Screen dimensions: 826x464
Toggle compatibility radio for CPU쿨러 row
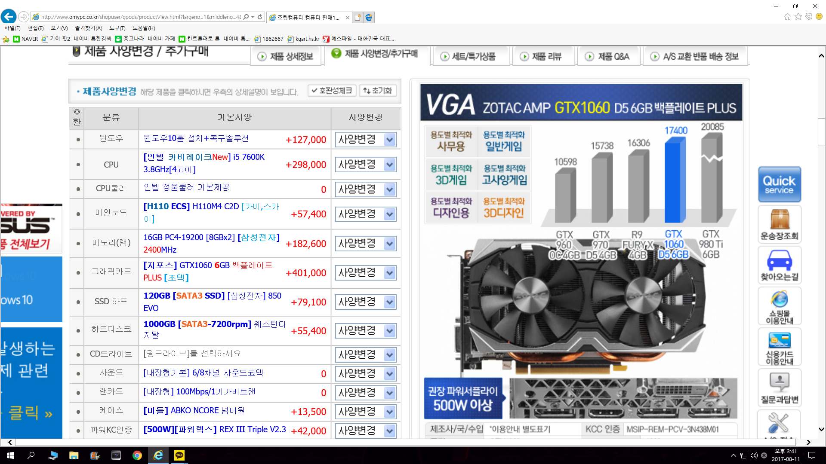pyautogui.click(x=78, y=189)
